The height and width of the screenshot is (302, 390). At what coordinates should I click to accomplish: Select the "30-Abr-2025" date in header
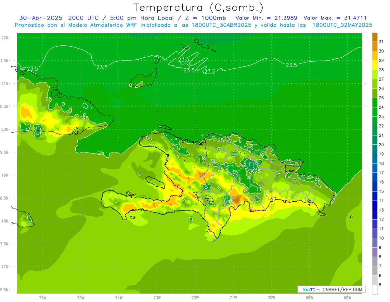coord(41,18)
